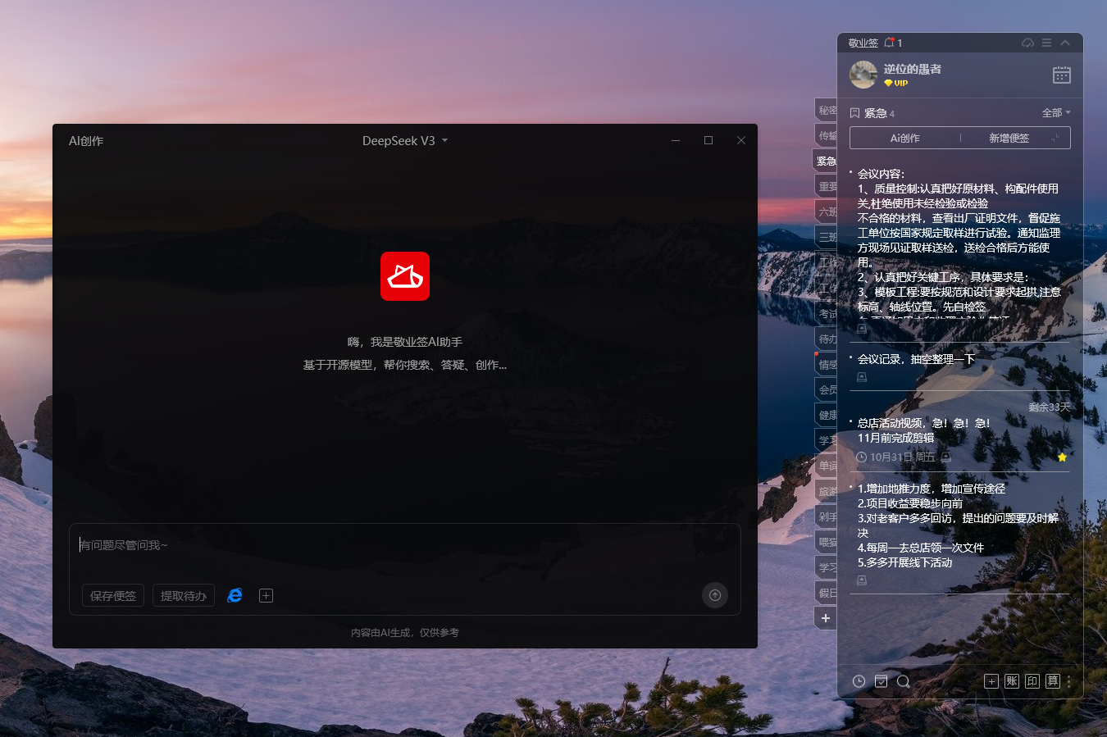Open the 健康 category tab
Screen dimensions: 1107x737
[827, 416]
